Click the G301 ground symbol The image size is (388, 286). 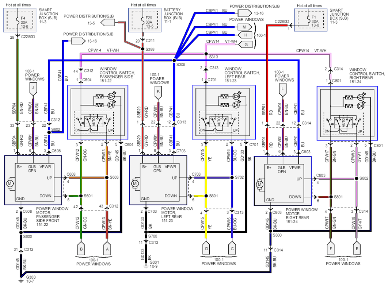[146, 266]
